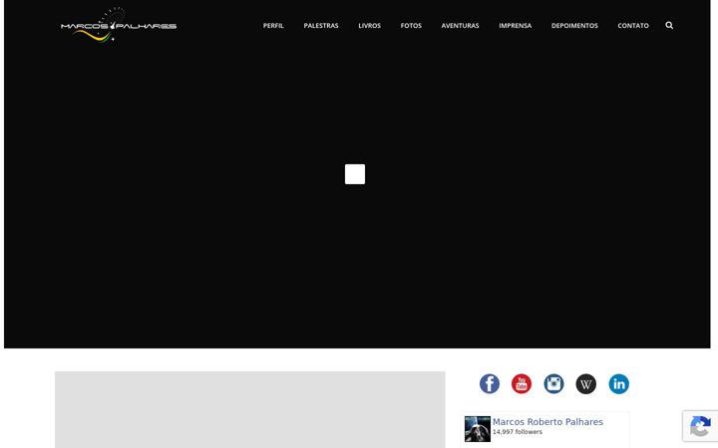
Task: Open the Depoimentos menu item
Action: (x=574, y=26)
